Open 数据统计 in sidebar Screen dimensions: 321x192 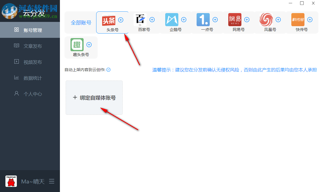[x=30, y=78]
